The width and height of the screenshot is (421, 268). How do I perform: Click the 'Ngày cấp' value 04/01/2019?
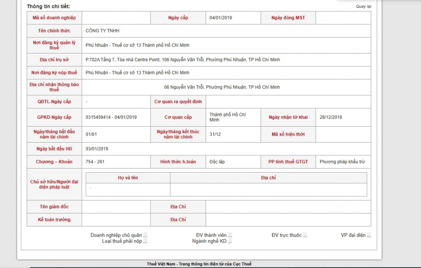point(220,18)
